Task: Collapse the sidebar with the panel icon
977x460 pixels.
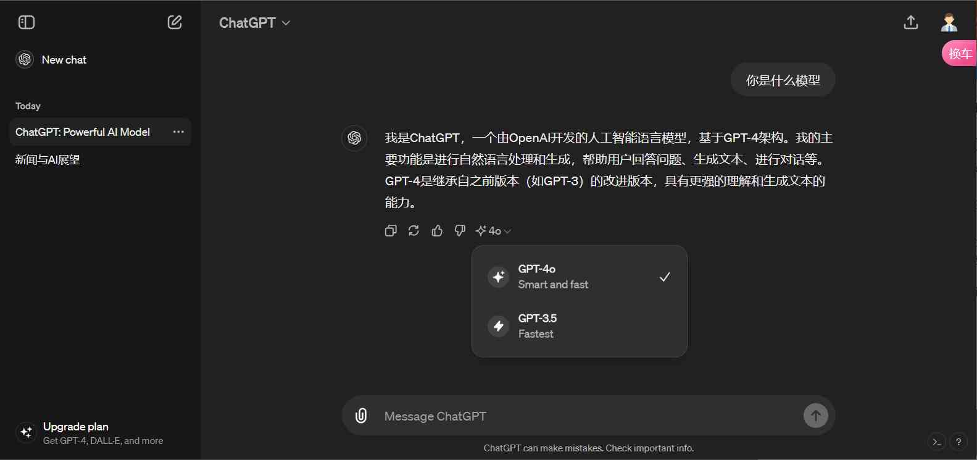Action: pos(27,23)
